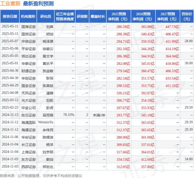This screenshot has width=194, height=178.
Task: Click the 最新盈利预测 heading text
Action: [x=38, y=4]
